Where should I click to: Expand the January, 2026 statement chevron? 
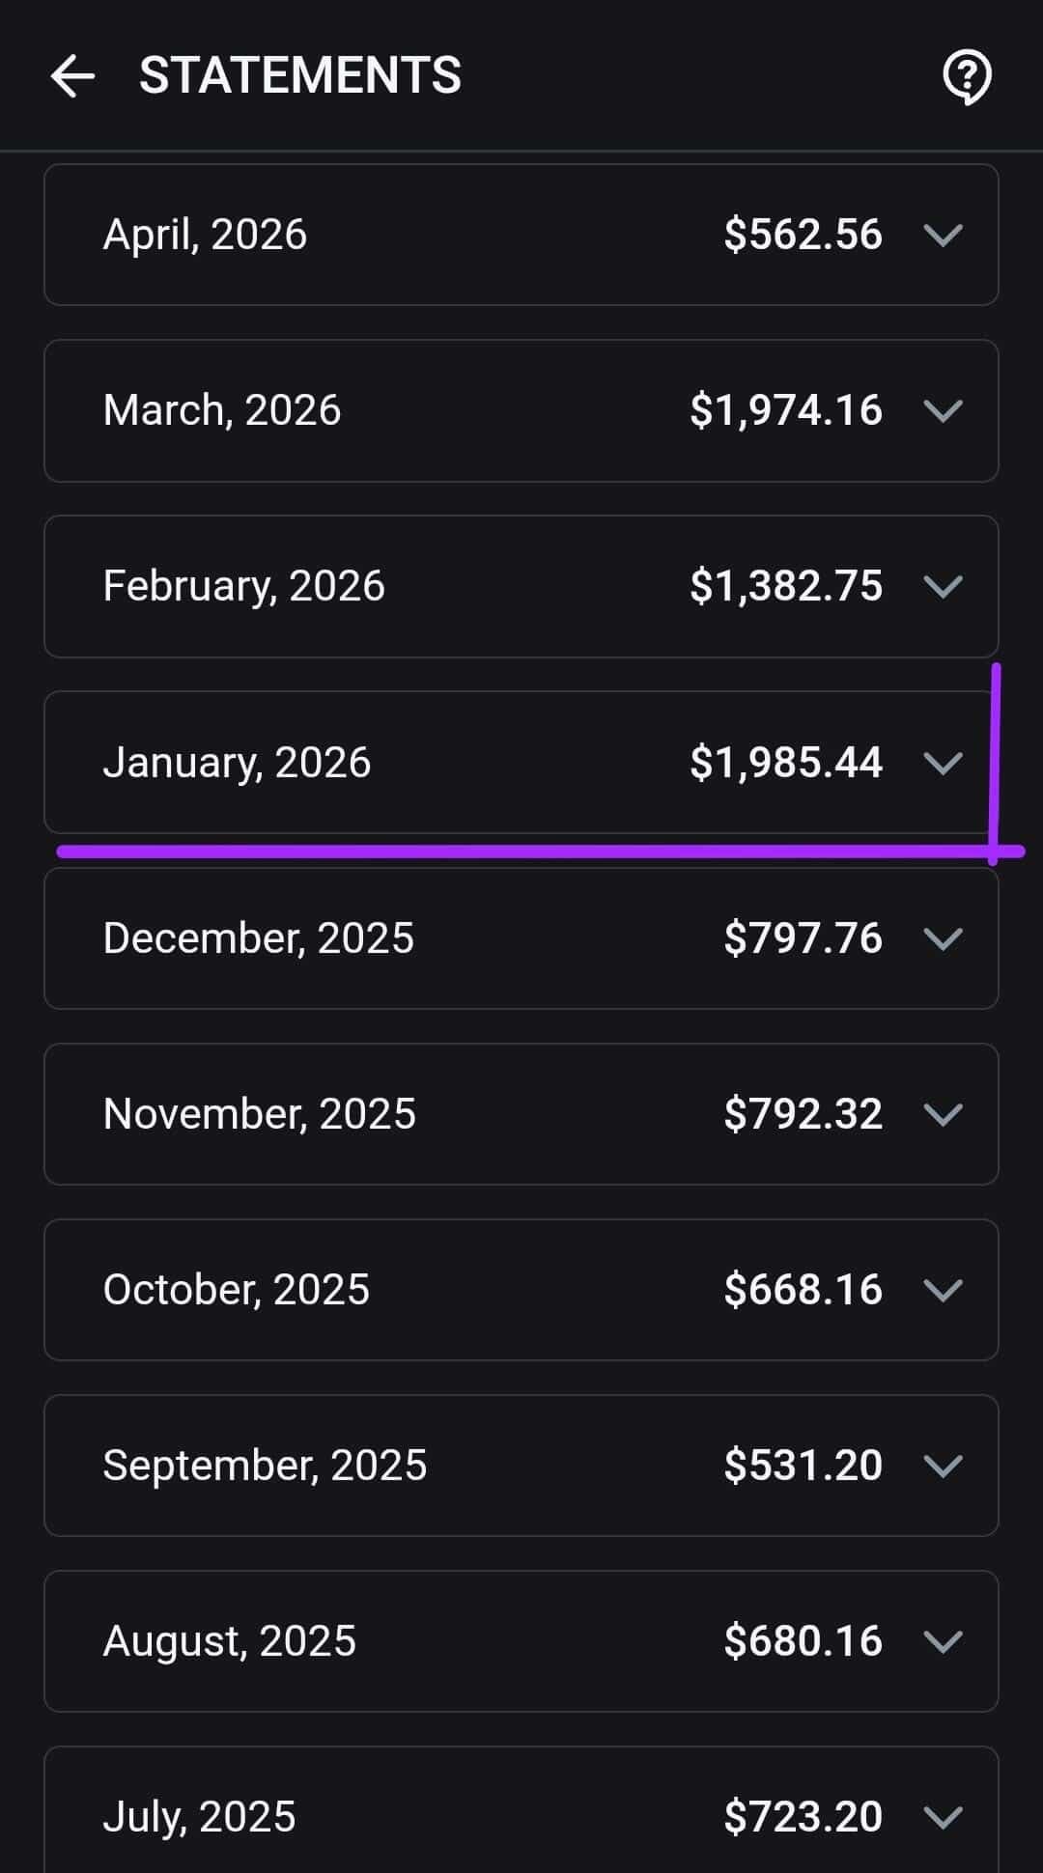point(943,763)
